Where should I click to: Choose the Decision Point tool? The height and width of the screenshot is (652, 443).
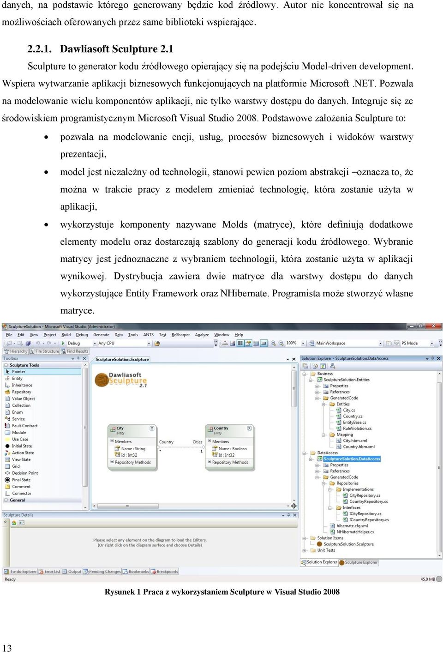click(43, 473)
